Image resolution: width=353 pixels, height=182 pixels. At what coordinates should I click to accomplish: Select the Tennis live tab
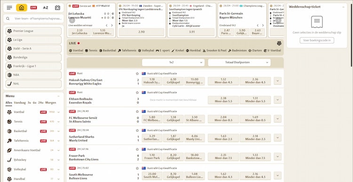tap(91, 50)
